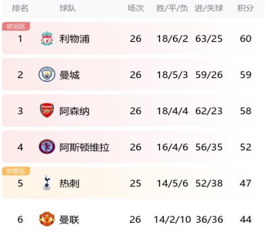Open team name 利物浦
266x234 pixels.
tap(74, 39)
